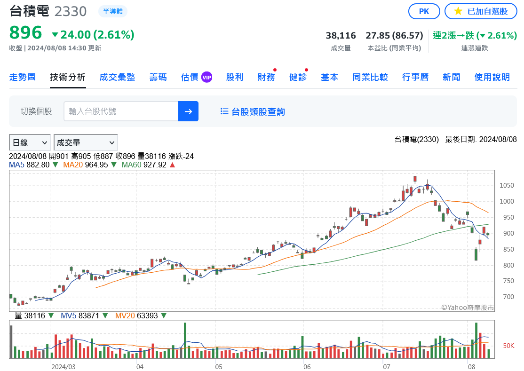
Task: Toggle the 已加自選股 watchlist button
Action: [x=481, y=11]
